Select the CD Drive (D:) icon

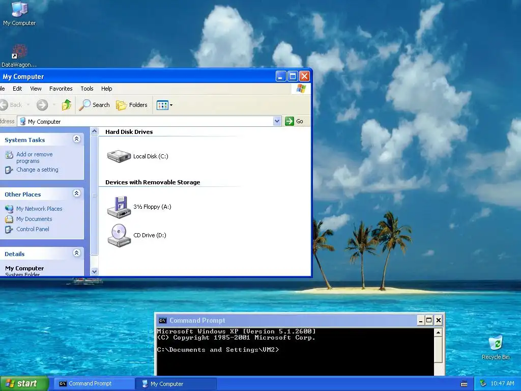coord(119,235)
